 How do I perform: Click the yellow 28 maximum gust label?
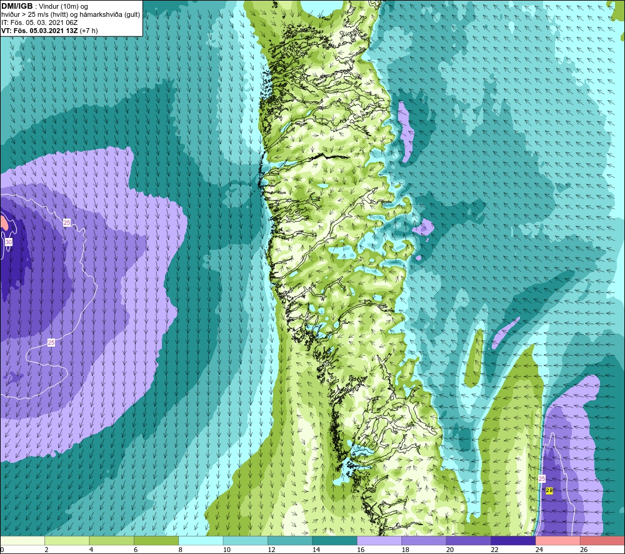[x=549, y=491]
